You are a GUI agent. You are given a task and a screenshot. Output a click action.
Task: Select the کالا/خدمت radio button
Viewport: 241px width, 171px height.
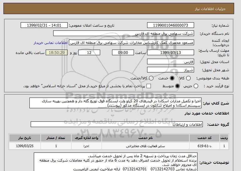(151, 78)
